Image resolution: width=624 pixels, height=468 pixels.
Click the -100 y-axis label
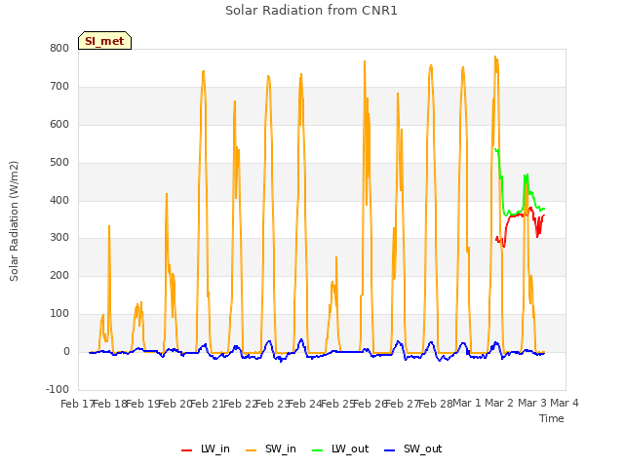coord(58,390)
